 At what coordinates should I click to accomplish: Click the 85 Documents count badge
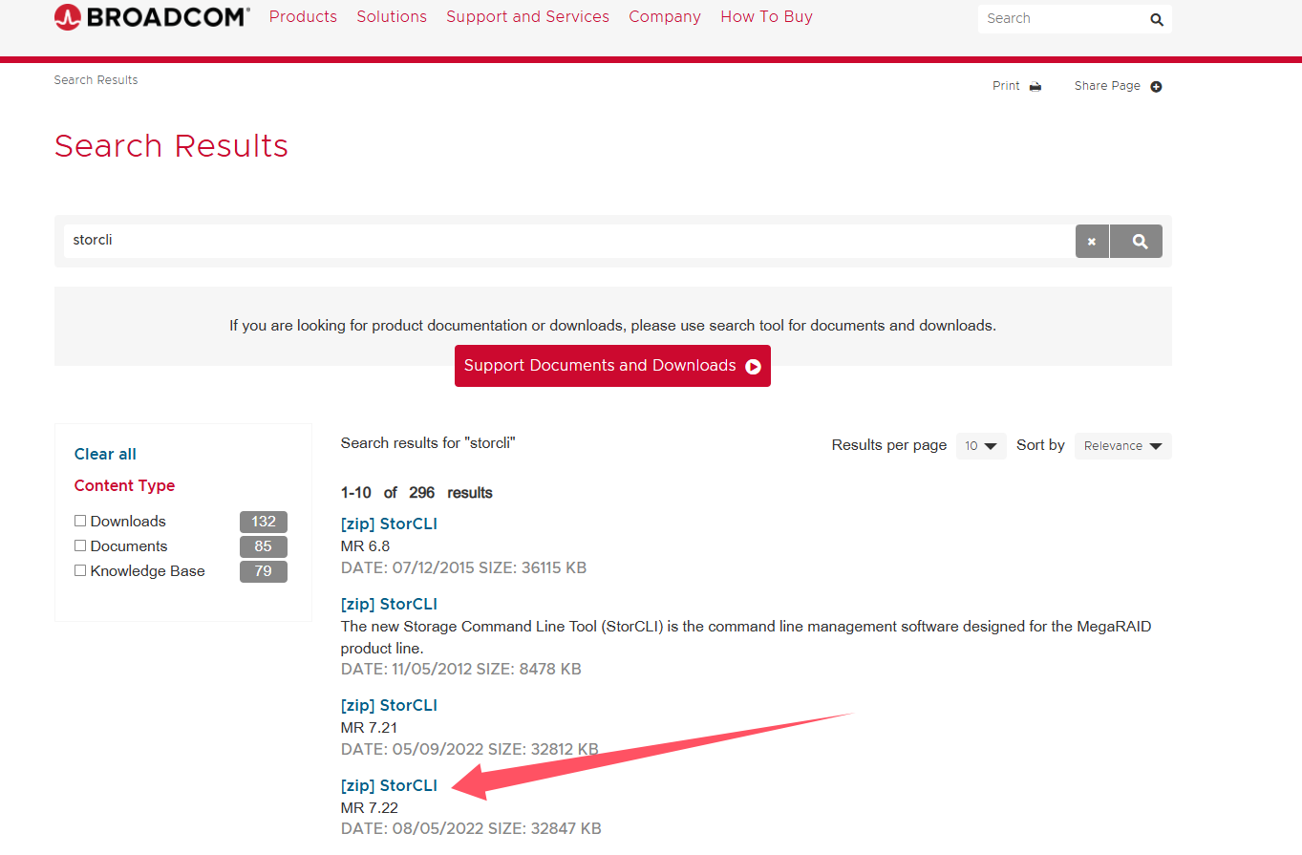[264, 546]
